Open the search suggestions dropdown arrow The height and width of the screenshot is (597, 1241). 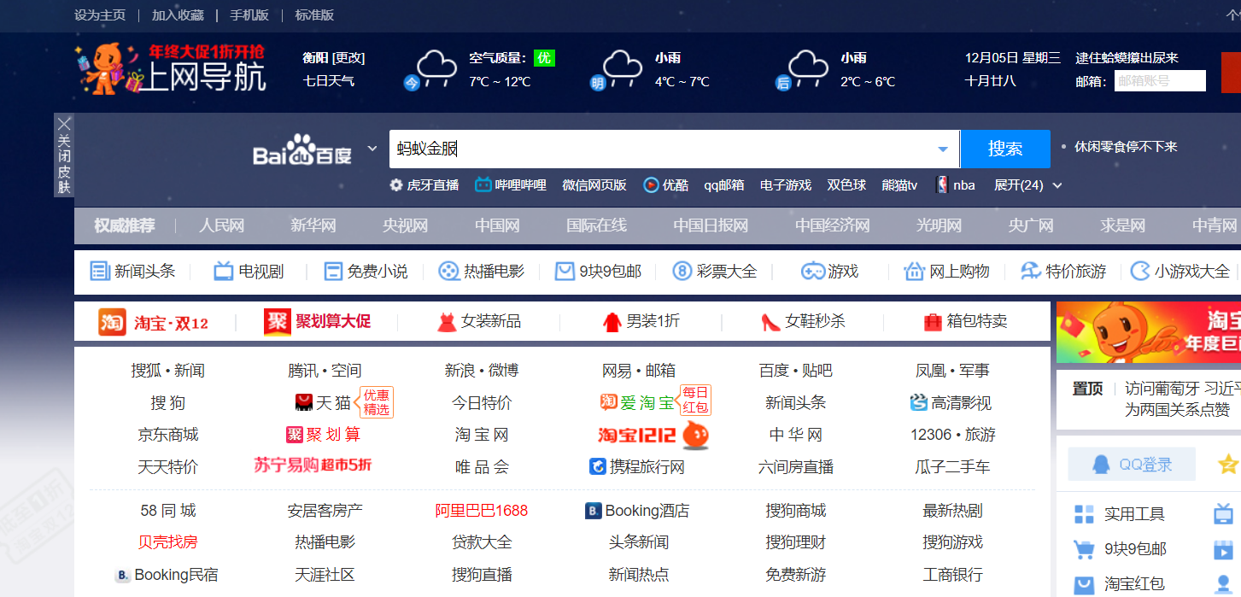click(x=943, y=149)
